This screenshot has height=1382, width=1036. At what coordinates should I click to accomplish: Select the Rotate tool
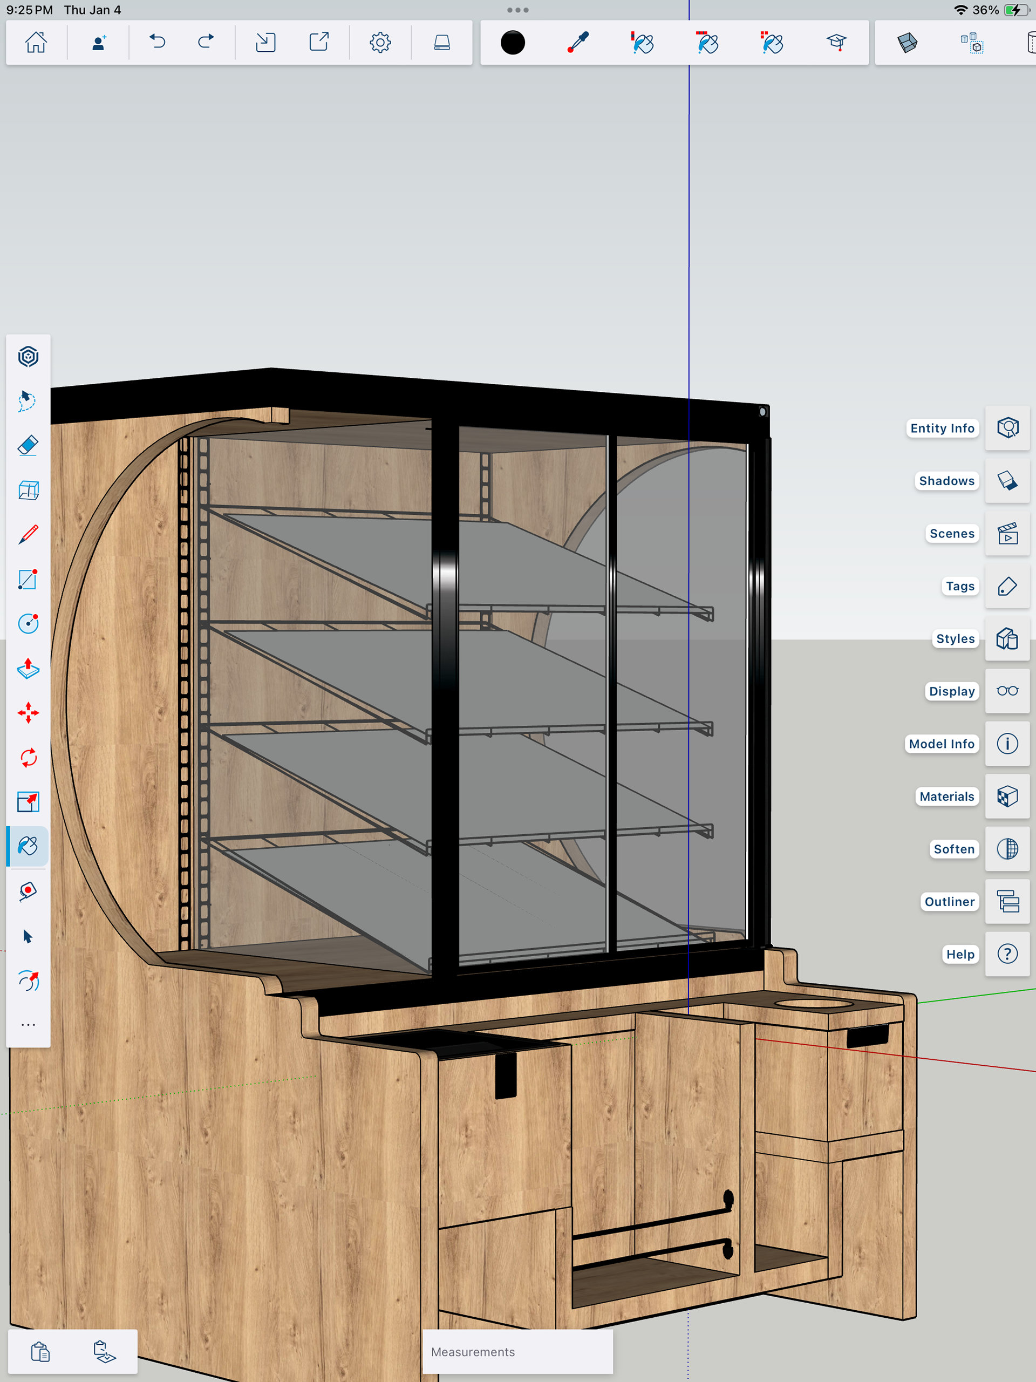coord(28,757)
